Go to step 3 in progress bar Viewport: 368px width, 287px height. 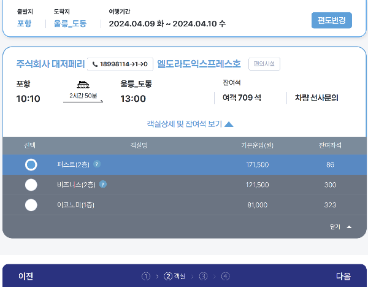click(203, 277)
